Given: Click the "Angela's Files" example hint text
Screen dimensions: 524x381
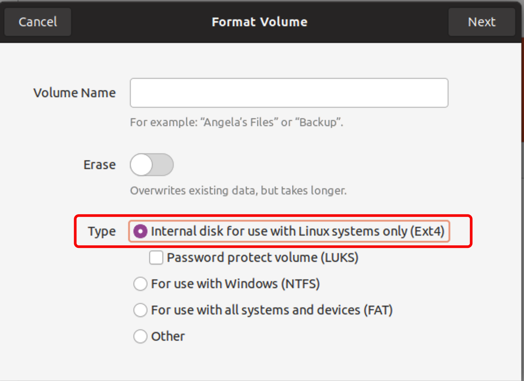Looking at the screenshot, I should click(x=236, y=122).
